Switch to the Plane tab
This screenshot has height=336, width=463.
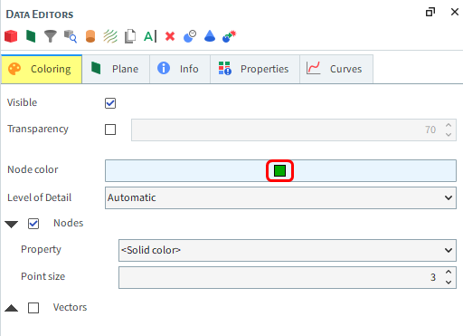[116, 69]
